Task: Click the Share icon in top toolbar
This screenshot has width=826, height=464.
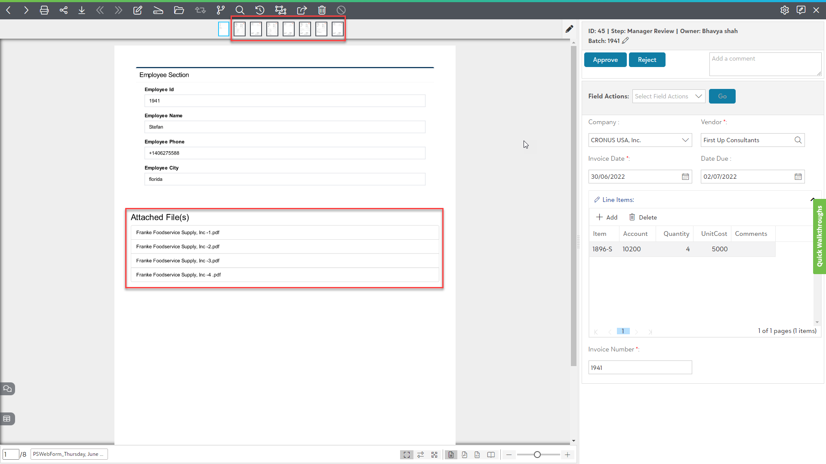Action: click(x=64, y=10)
